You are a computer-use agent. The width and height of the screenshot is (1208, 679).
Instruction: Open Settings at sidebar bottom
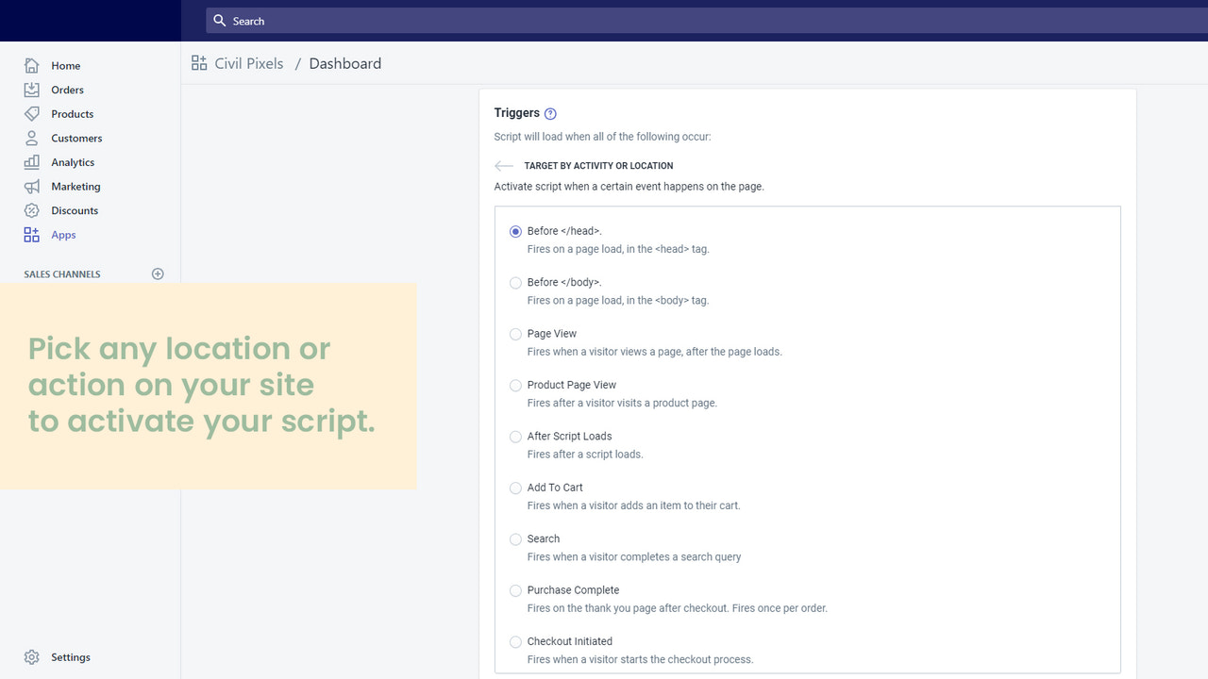71,657
